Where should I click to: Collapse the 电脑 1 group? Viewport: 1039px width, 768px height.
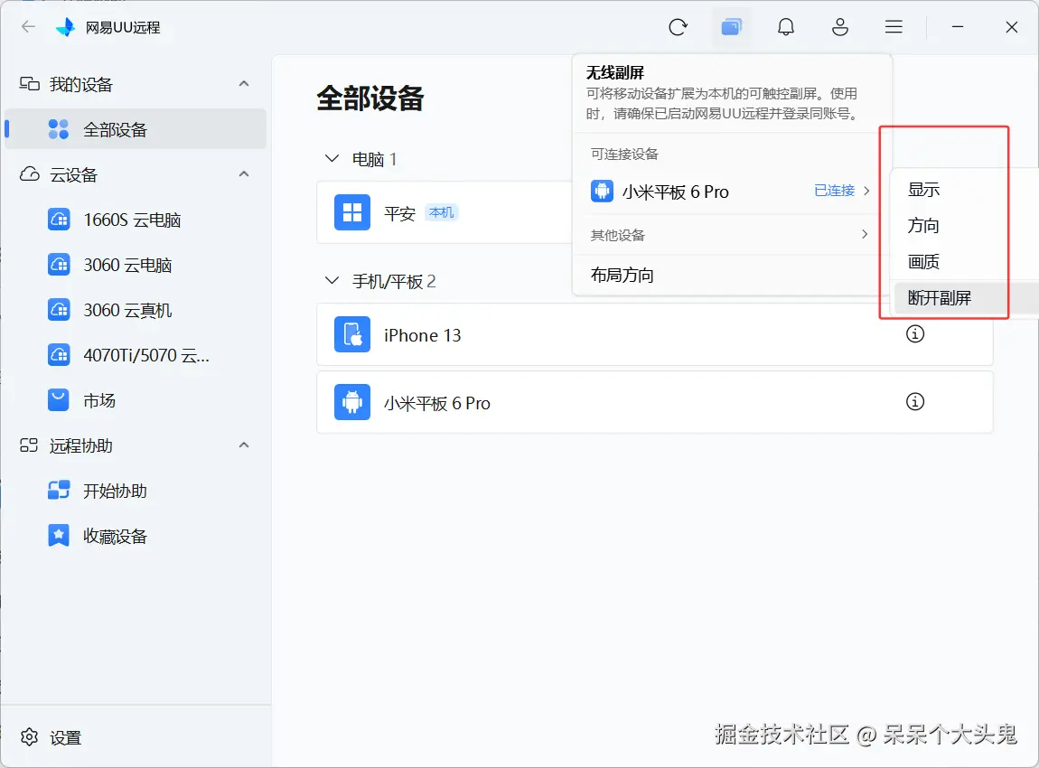pyautogui.click(x=332, y=158)
